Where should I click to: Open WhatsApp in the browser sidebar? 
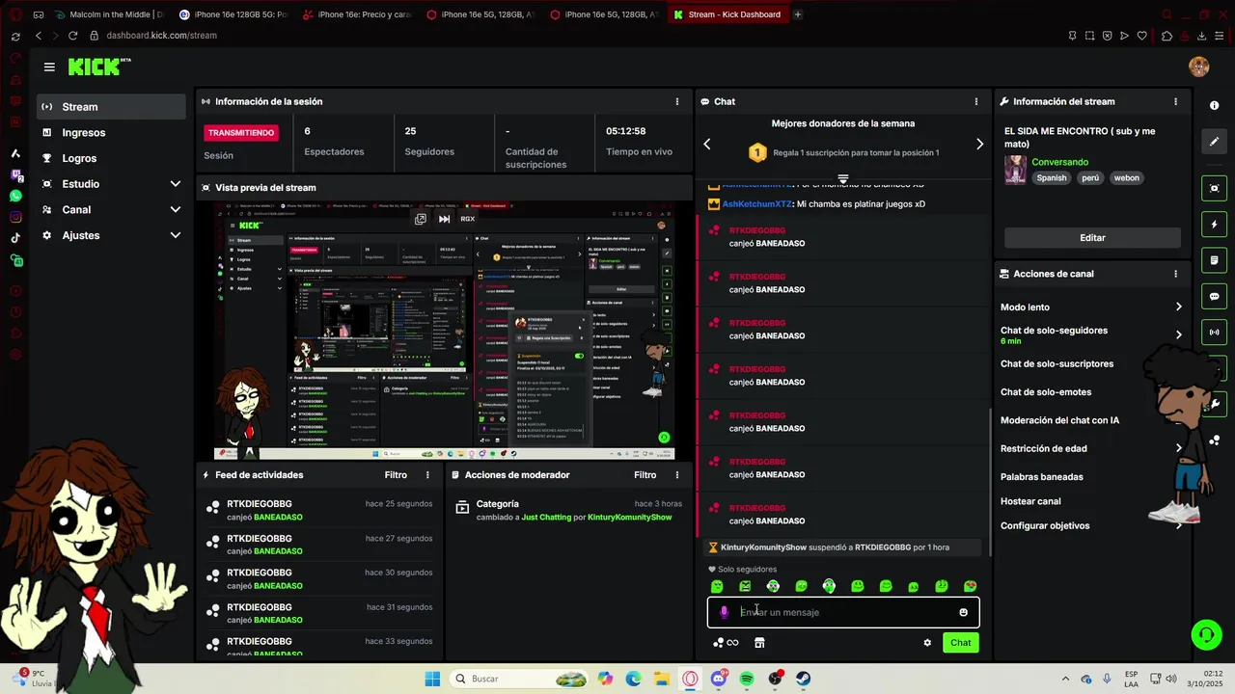15,196
